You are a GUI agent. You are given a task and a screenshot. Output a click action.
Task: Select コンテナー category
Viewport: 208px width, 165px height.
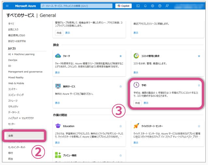(x=13, y=89)
